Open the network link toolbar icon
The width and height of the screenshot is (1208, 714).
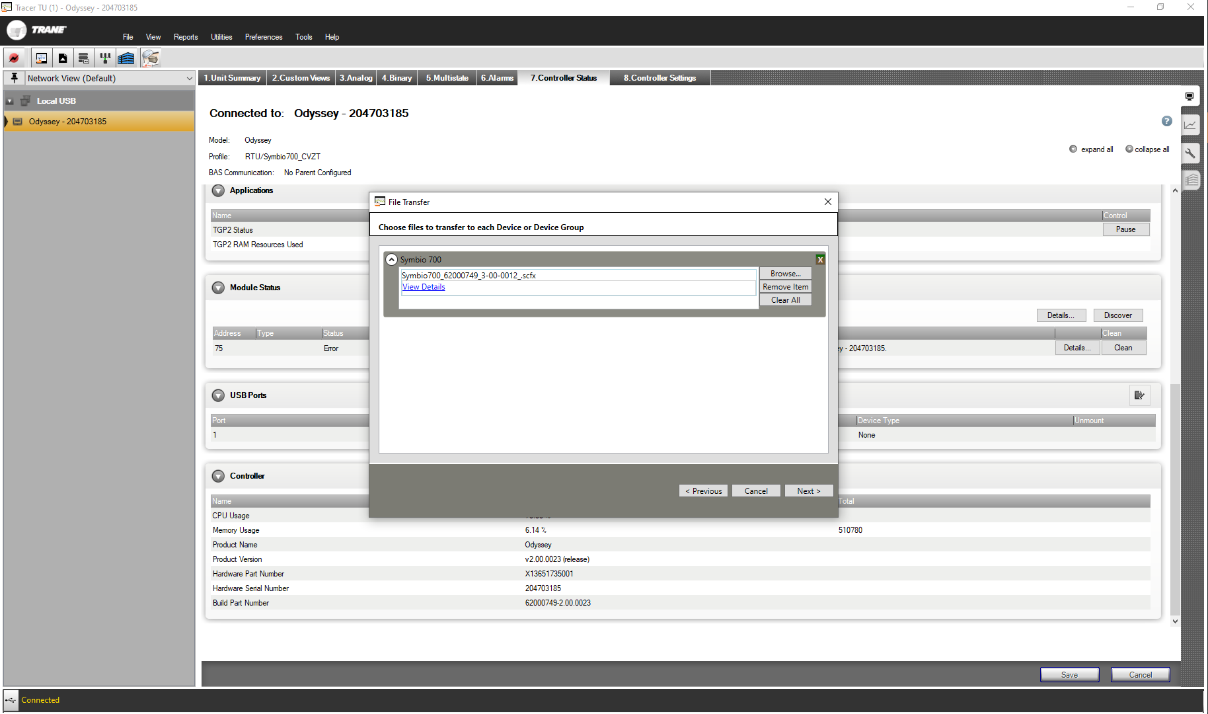click(x=104, y=58)
